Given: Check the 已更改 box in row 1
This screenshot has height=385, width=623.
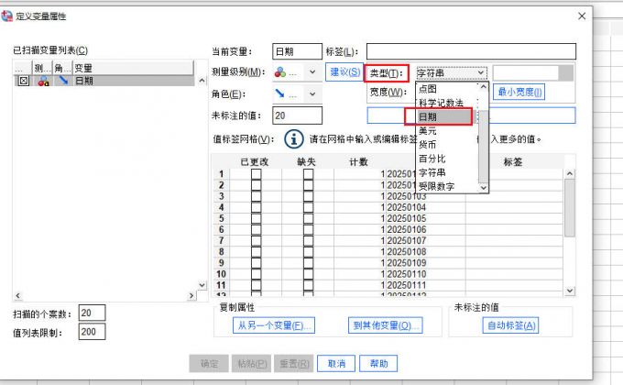Looking at the screenshot, I should coord(257,174).
